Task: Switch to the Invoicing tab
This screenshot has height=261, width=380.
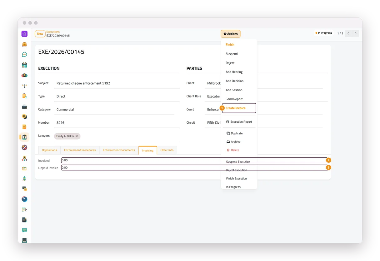Action: tap(148, 150)
